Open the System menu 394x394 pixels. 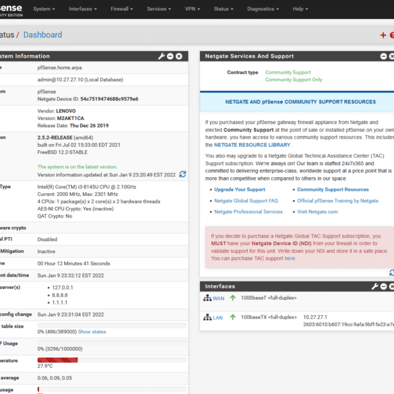[44, 9]
